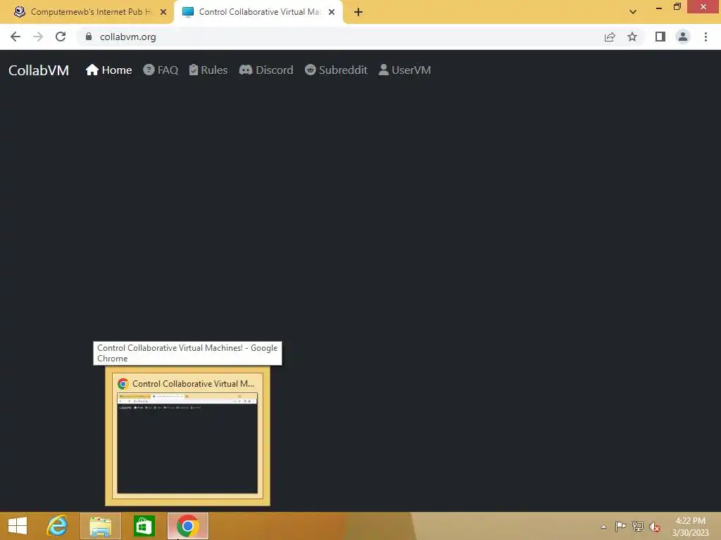Open a new tab with plus button

click(x=358, y=12)
